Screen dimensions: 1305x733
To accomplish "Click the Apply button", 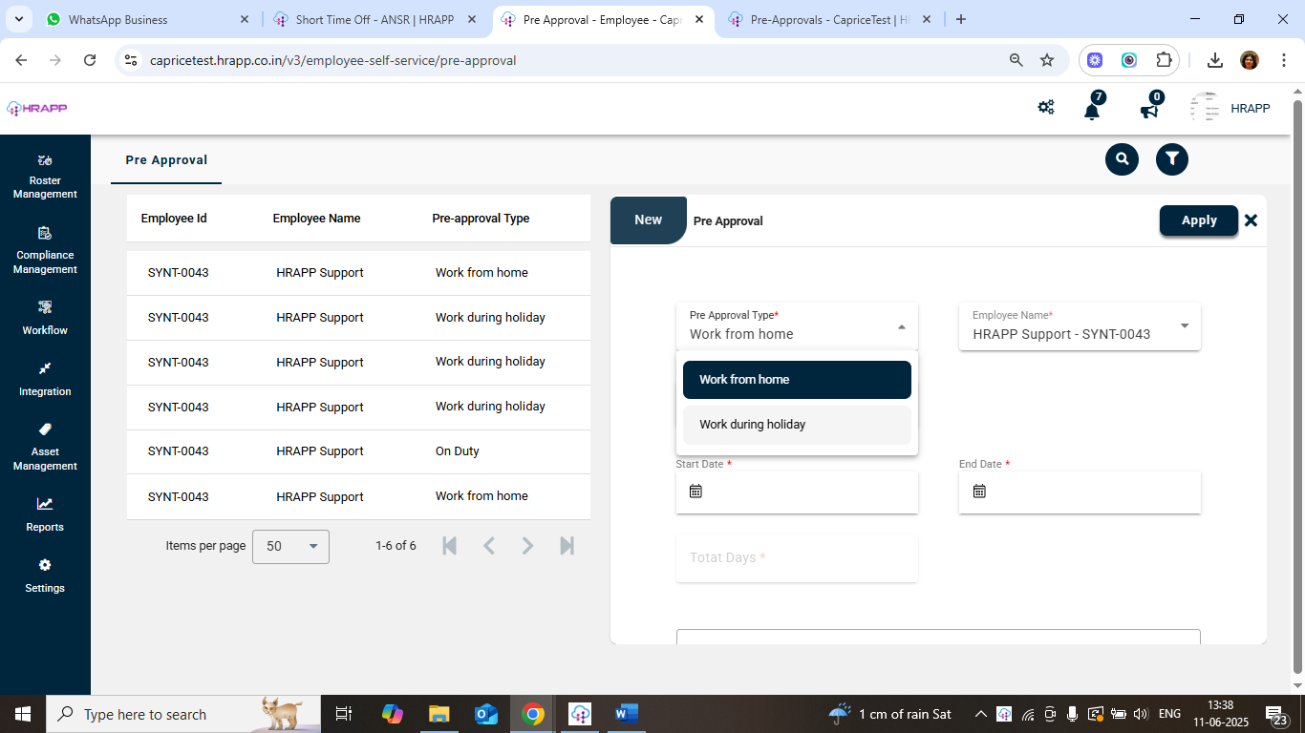I will (1198, 220).
